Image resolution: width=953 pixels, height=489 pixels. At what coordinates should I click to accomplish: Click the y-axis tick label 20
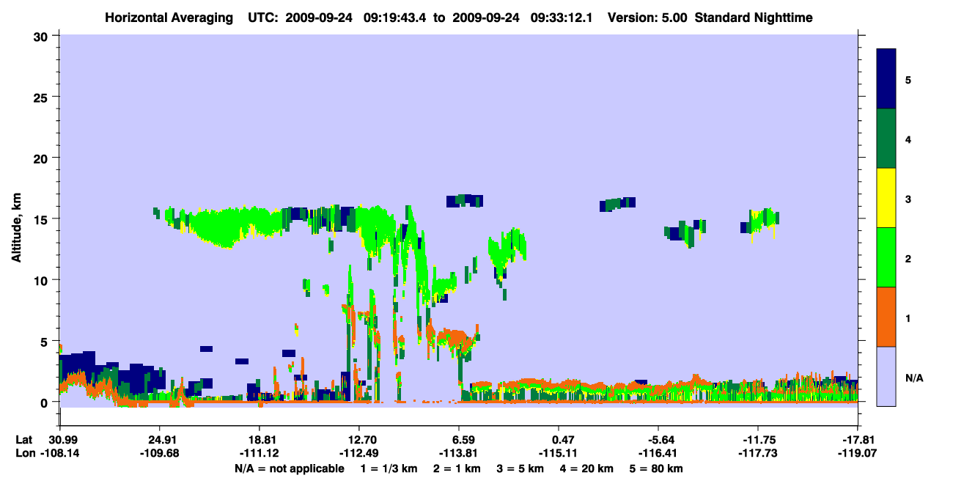point(41,158)
